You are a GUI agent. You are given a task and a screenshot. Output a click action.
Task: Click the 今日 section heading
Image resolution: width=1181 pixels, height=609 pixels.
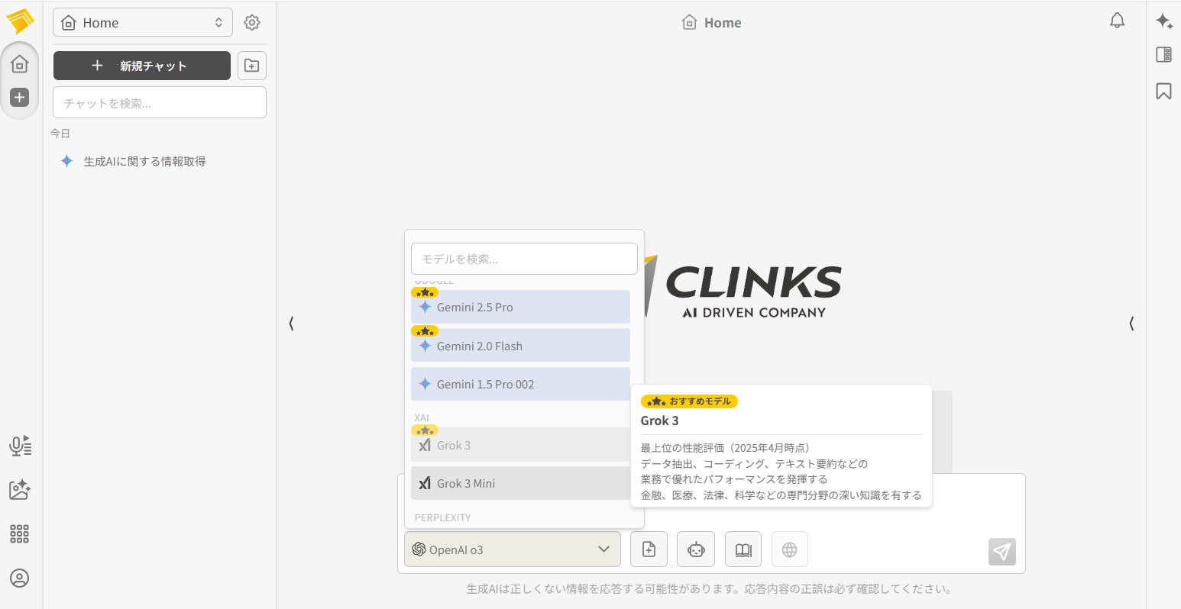tap(60, 134)
